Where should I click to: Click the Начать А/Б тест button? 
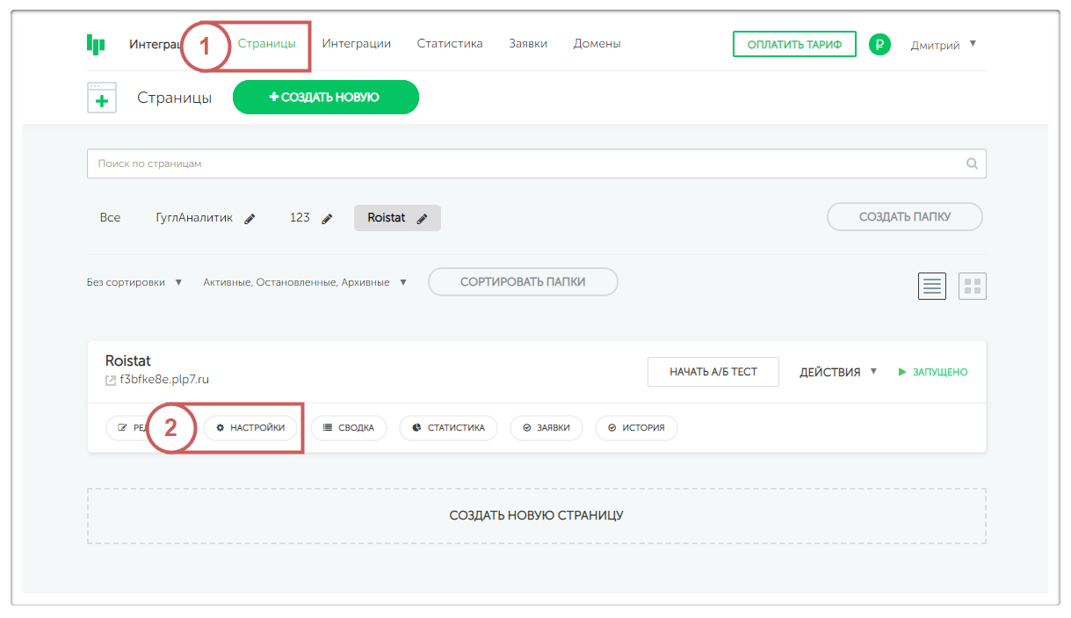point(713,372)
